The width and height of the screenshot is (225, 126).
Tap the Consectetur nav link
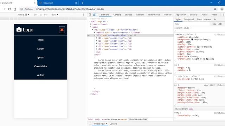point(41,66)
